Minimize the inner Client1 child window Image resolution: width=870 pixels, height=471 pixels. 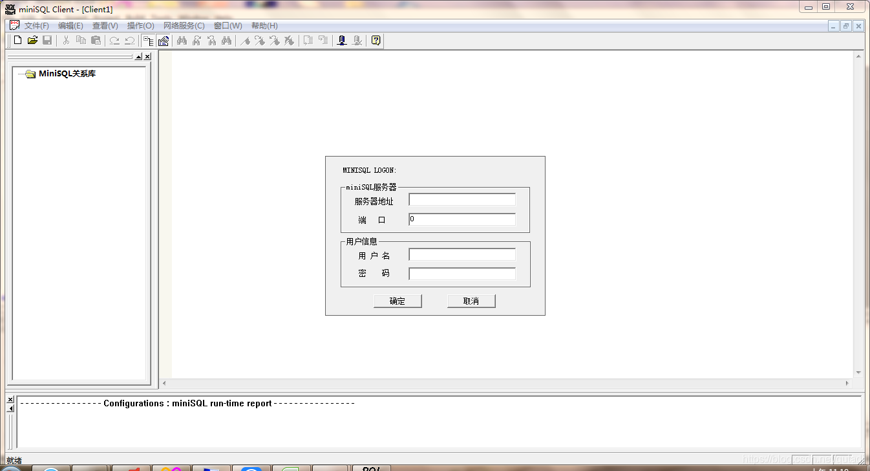pos(834,26)
